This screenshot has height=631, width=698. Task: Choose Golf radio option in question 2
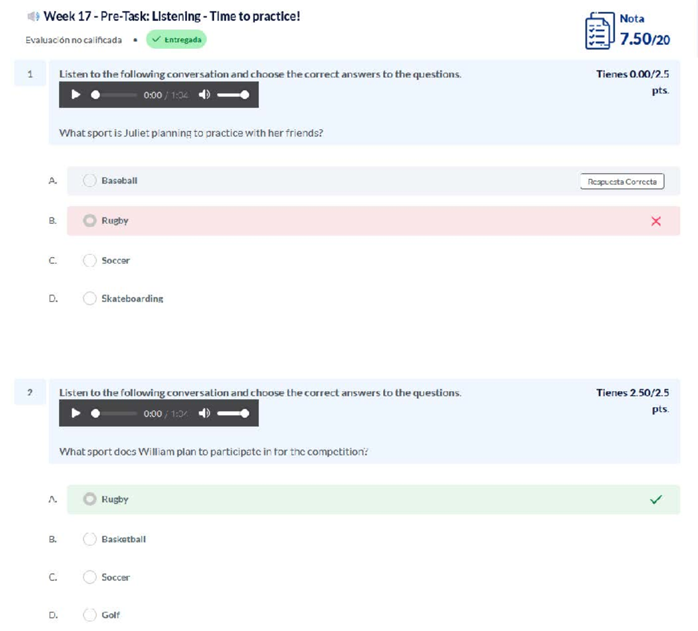90,615
